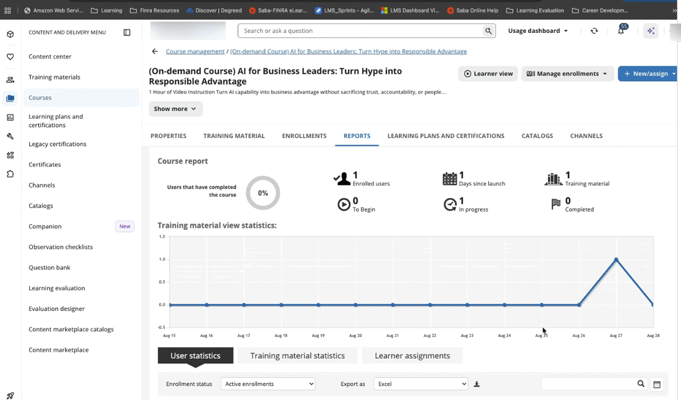The image size is (681, 400).
Task: Open Training materials in sidebar
Action: pos(54,77)
